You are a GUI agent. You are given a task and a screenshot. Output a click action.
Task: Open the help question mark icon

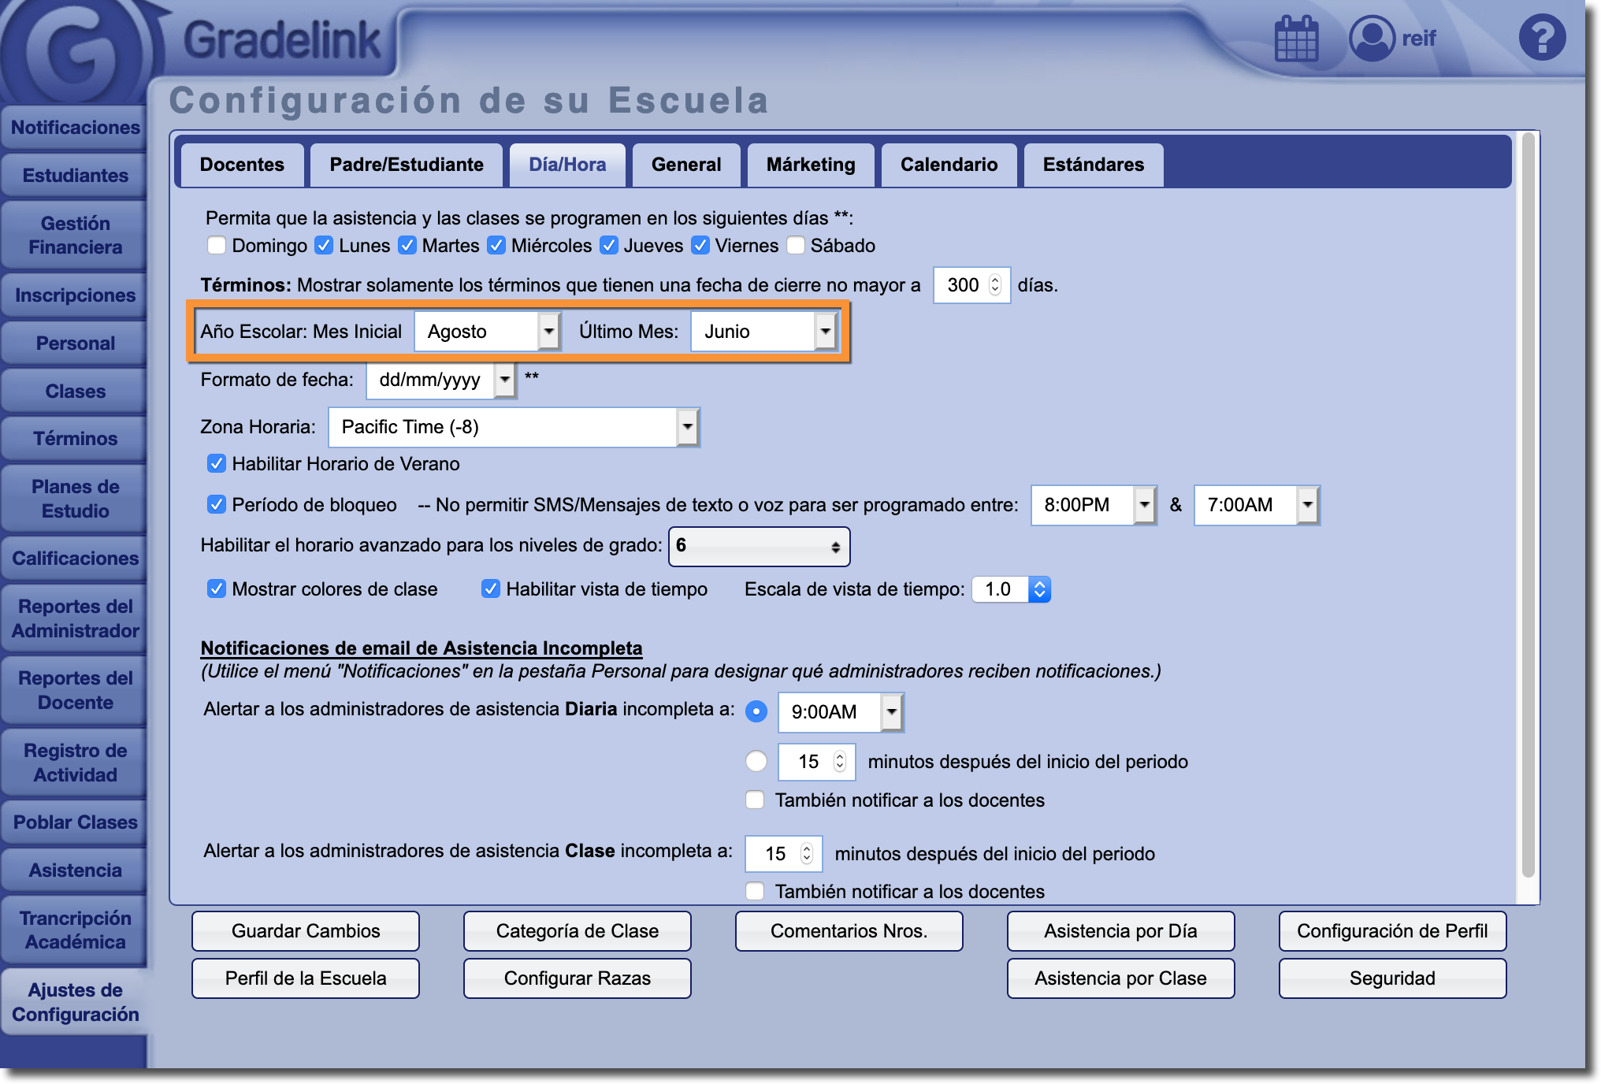[1541, 38]
